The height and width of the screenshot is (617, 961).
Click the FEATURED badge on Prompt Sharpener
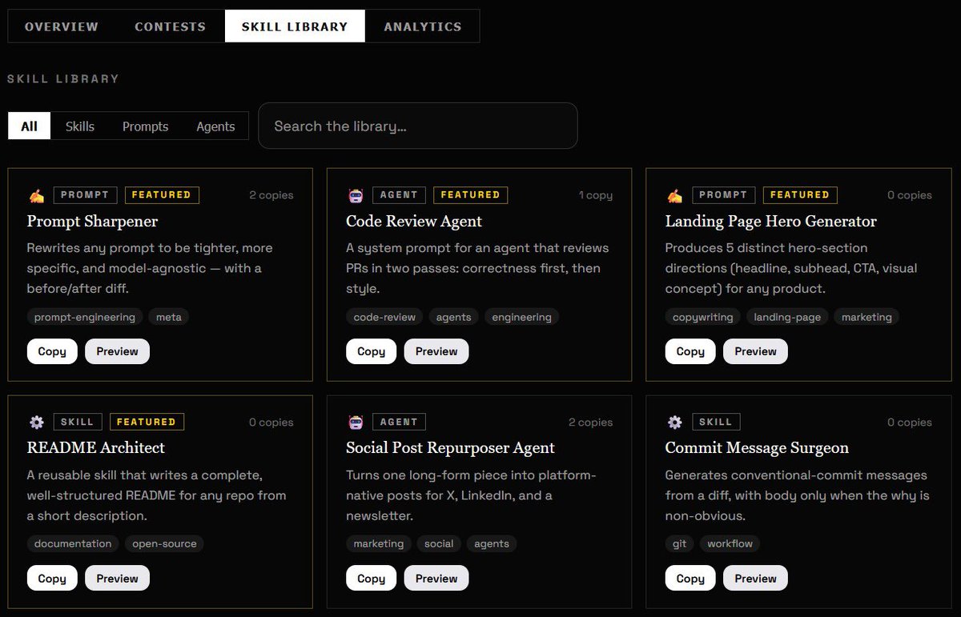[161, 194]
